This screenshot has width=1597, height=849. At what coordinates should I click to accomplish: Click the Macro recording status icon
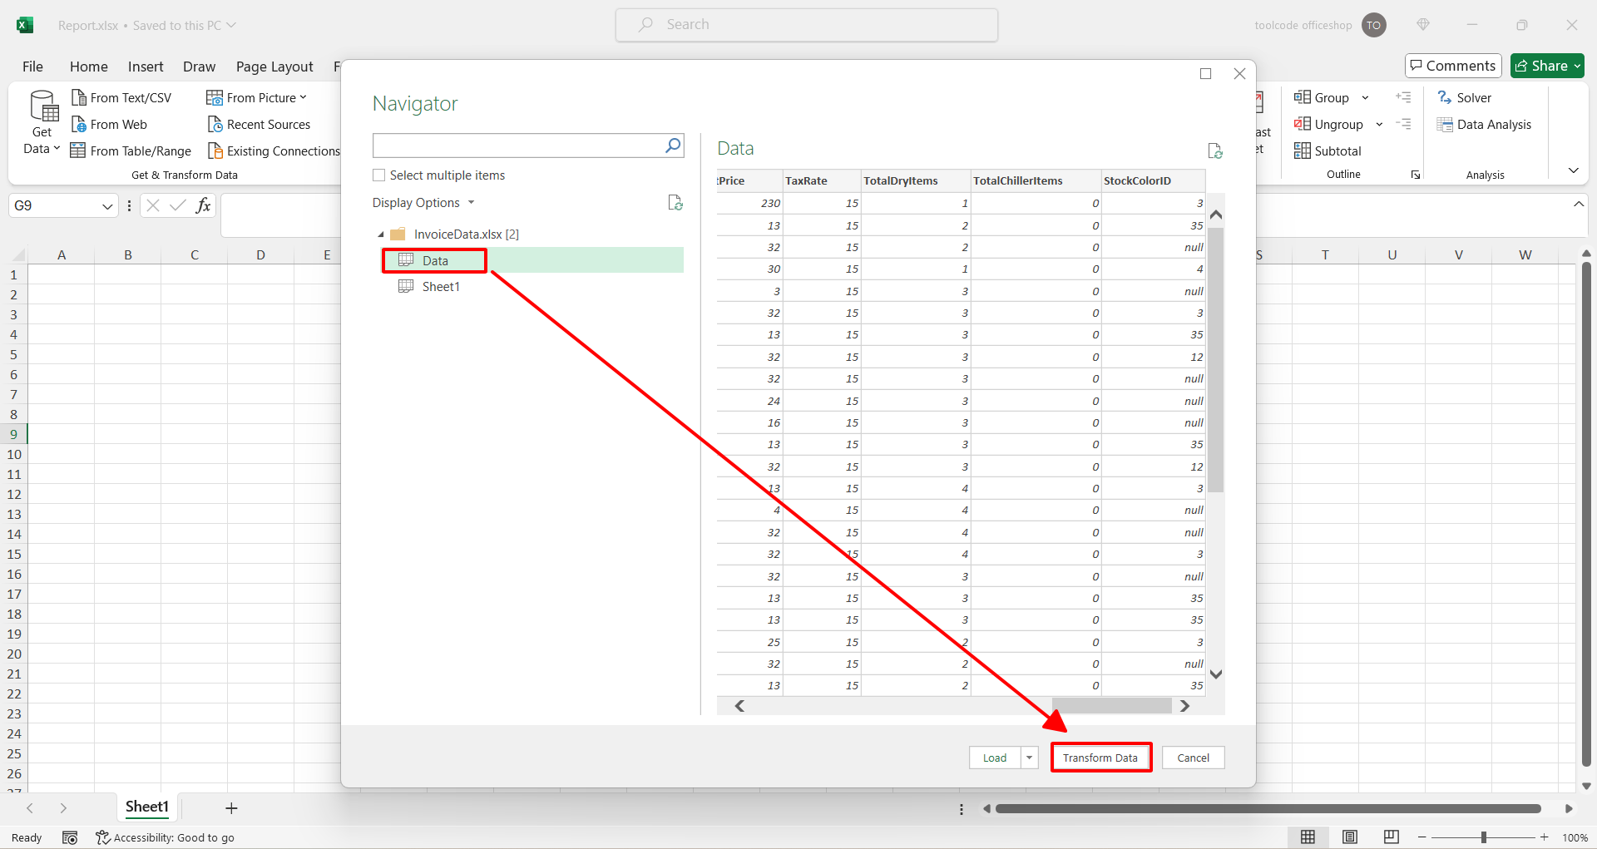70,837
